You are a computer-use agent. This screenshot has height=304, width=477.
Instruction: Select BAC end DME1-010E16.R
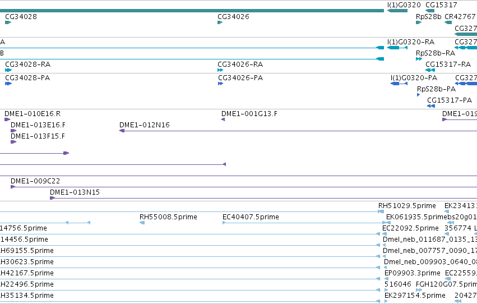[33, 114]
